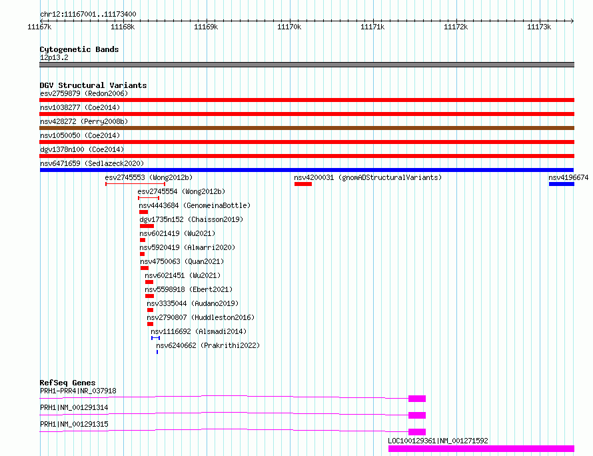Click the esv2745553 red interval line
The image size is (593, 456).
[x=135, y=184]
